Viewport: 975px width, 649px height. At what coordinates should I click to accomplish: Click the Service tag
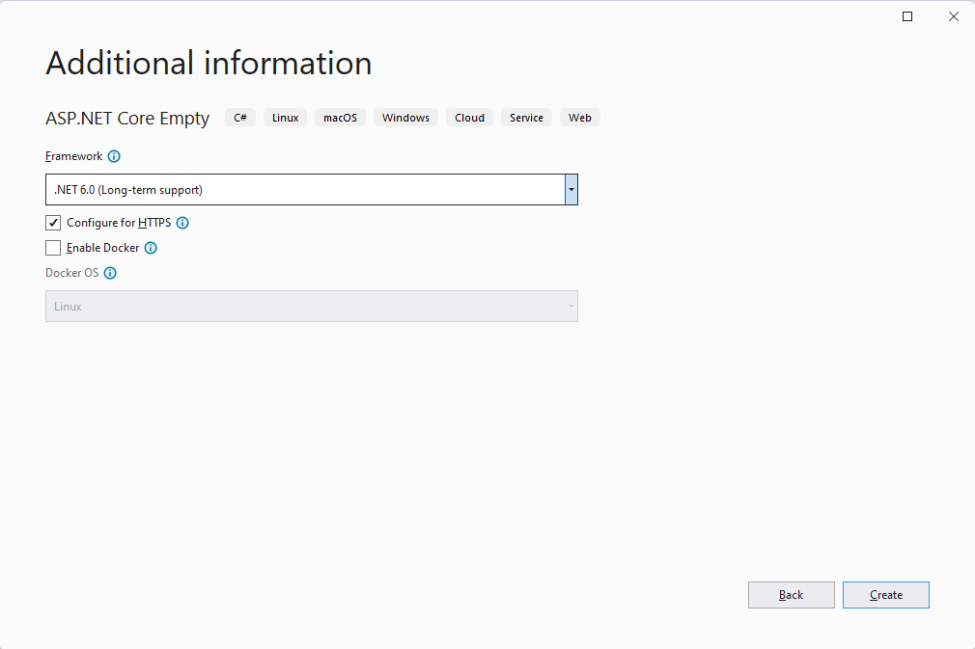coord(526,118)
